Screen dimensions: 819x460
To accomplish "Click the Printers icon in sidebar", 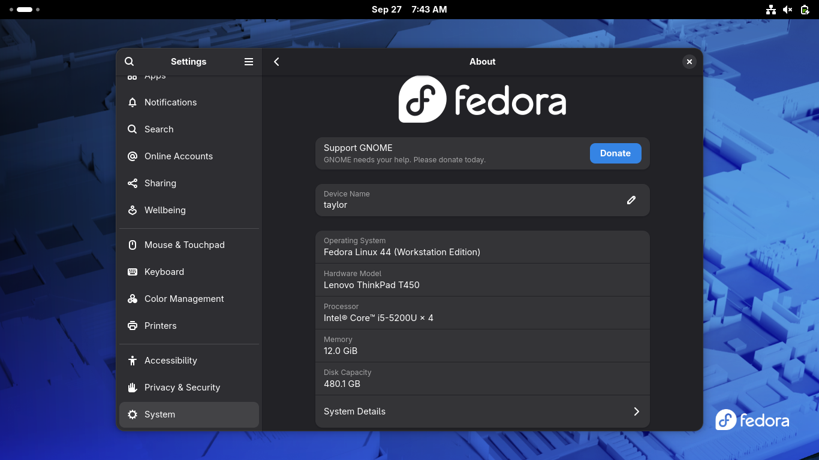I will click(x=133, y=326).
